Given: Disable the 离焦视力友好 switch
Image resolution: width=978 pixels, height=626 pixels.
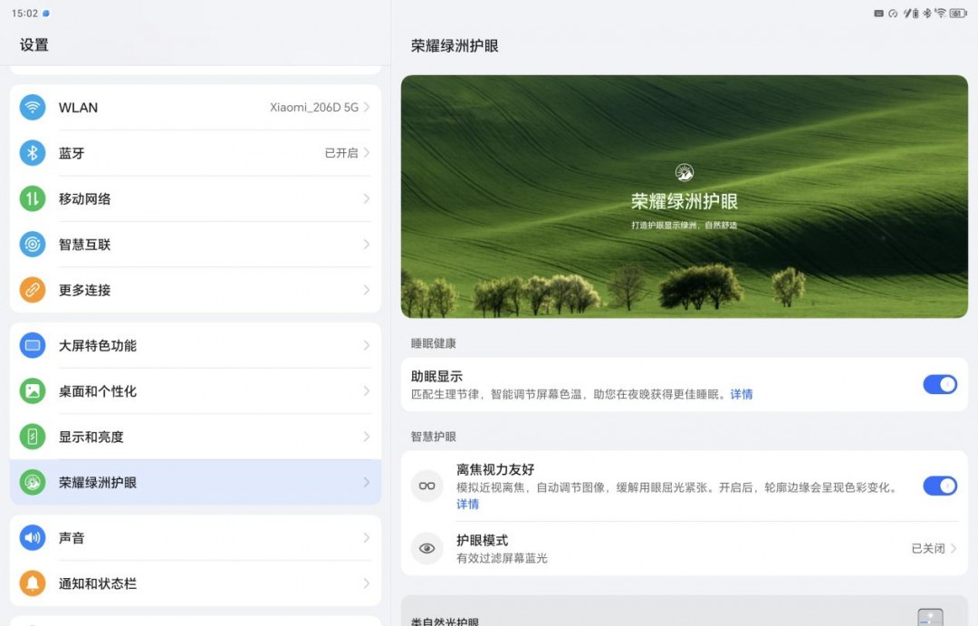Looking at the screenshot, I should pos(940,486).
